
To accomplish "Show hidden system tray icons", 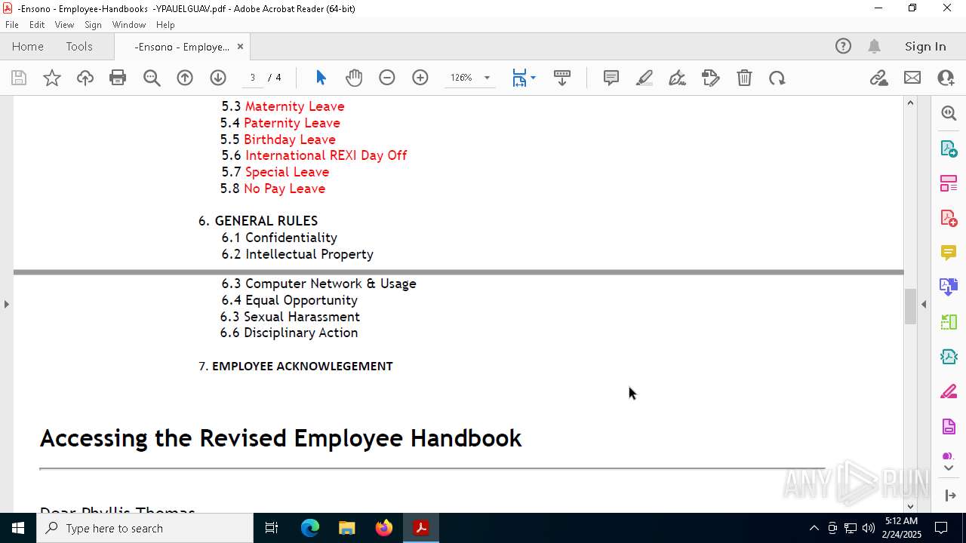I will 814,528.
